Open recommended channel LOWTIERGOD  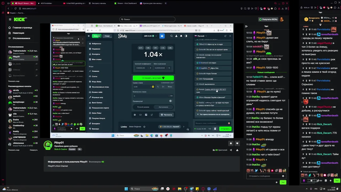23,138
